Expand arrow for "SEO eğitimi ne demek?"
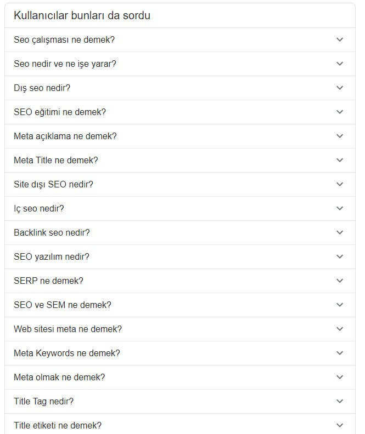 340,112
